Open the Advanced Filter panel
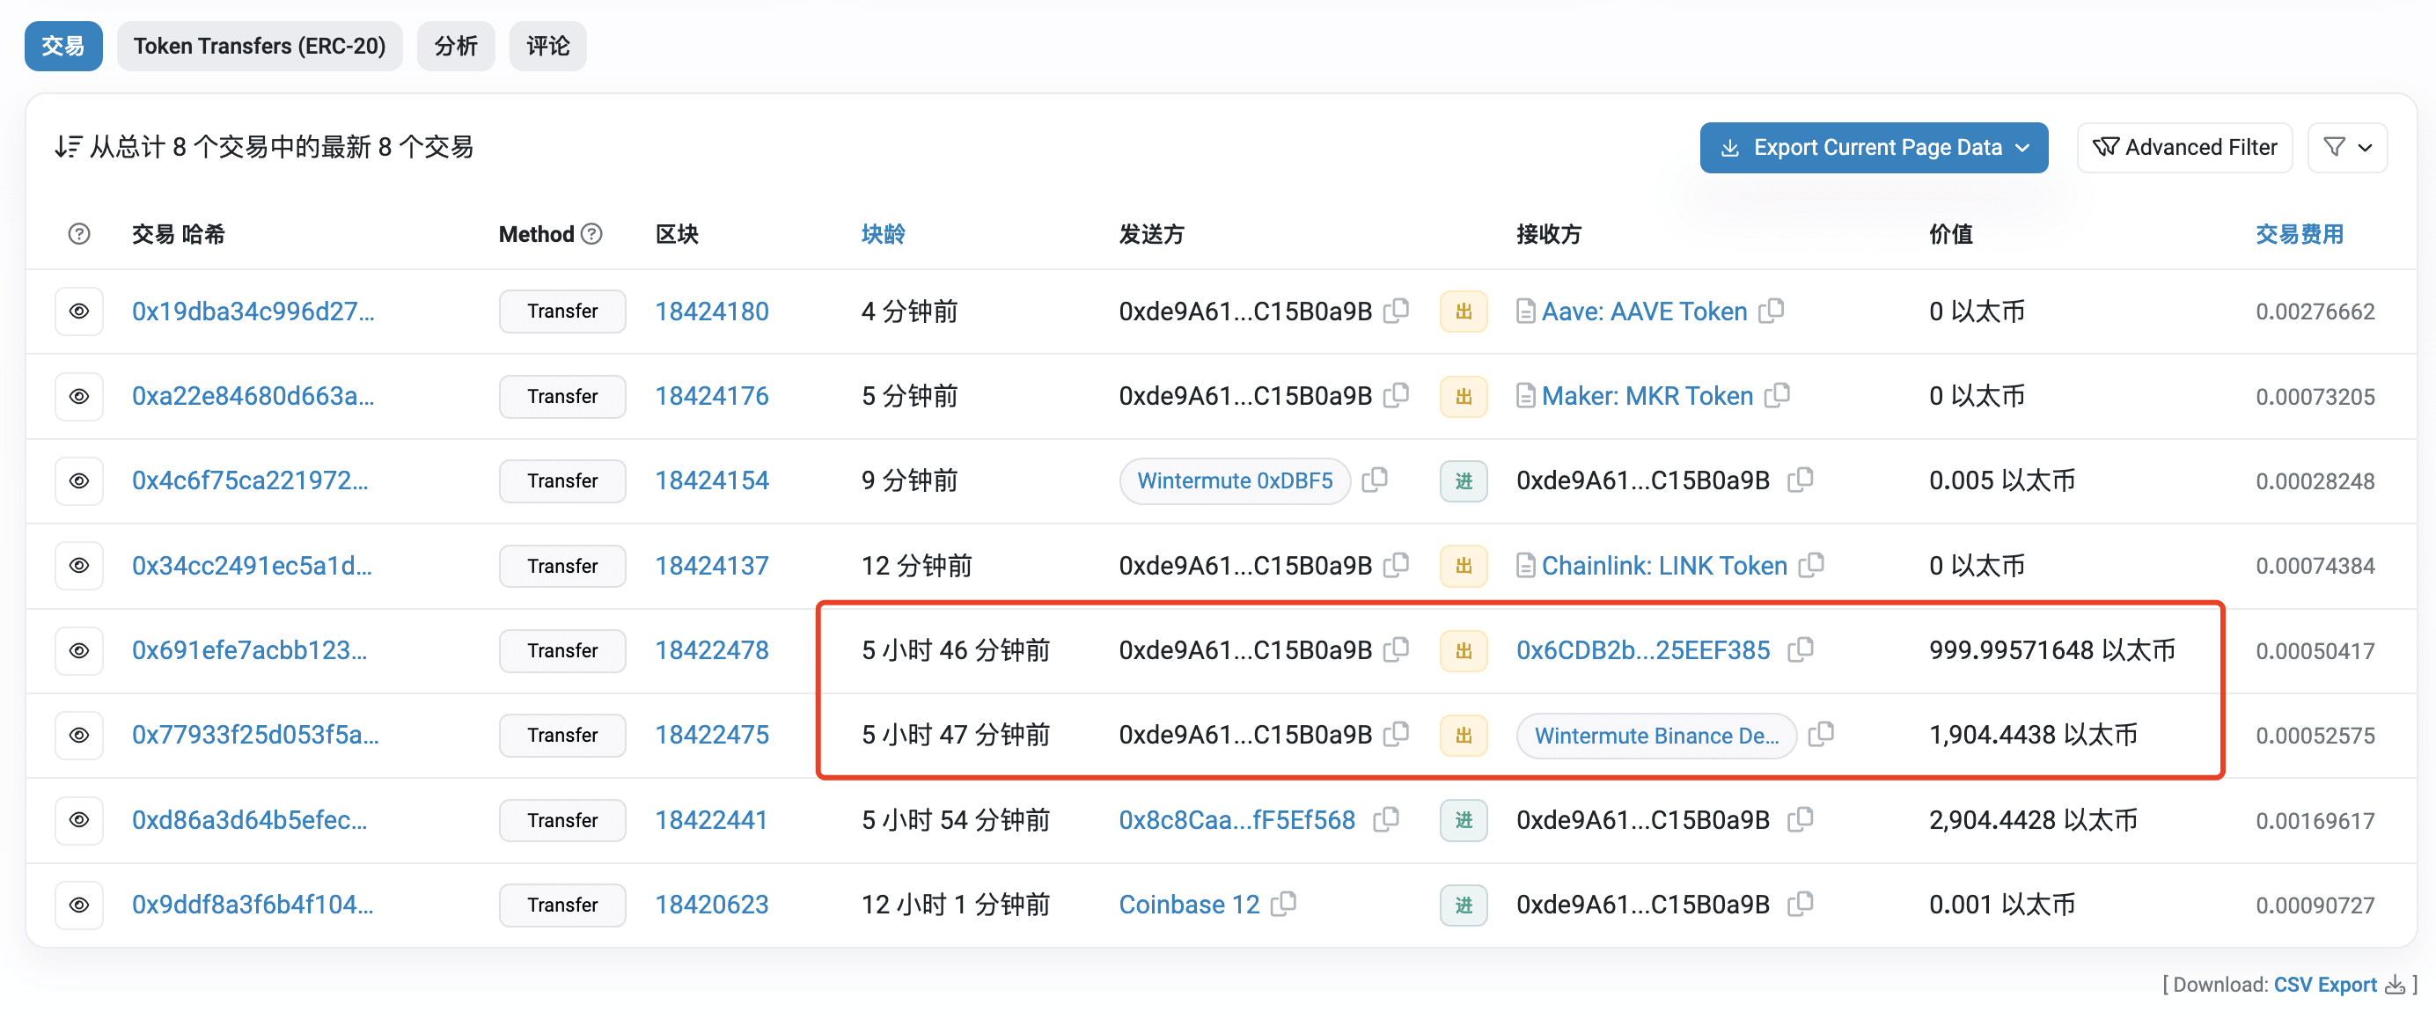2436x1019 pixels. coord(2184,148)
